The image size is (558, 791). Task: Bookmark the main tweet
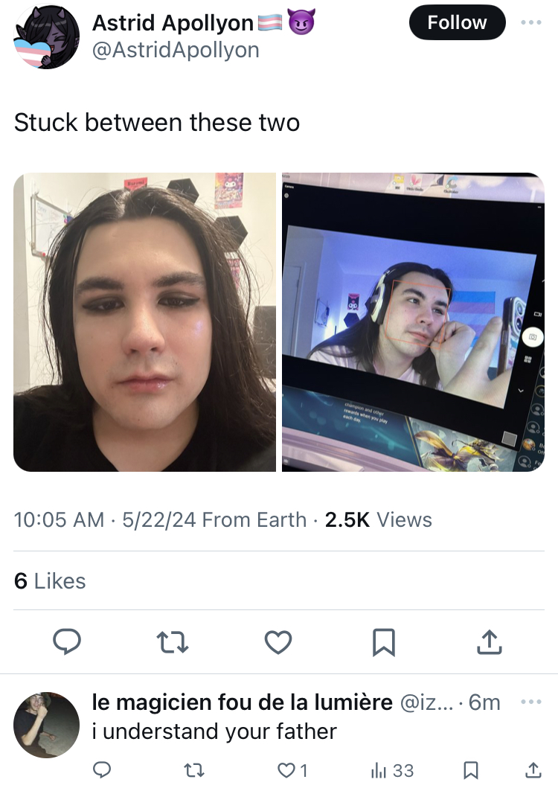[x=383, y=642]
